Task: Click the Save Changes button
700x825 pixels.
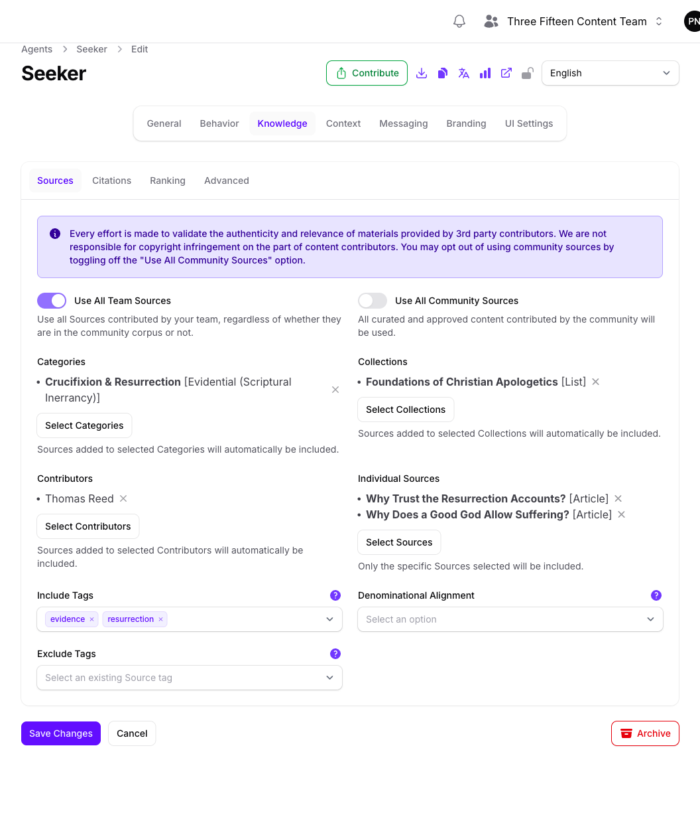Action: tap(61, 733)
